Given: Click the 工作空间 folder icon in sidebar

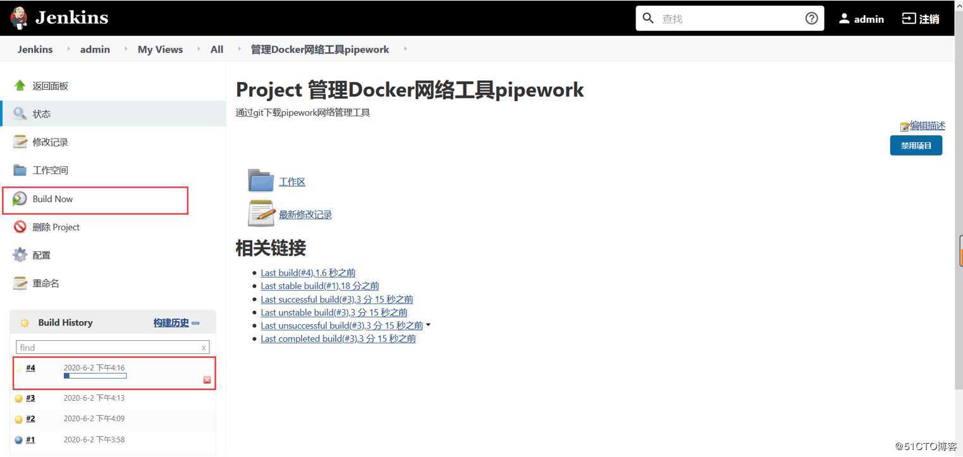Looking at the screenshot, I should pos(20,170).
